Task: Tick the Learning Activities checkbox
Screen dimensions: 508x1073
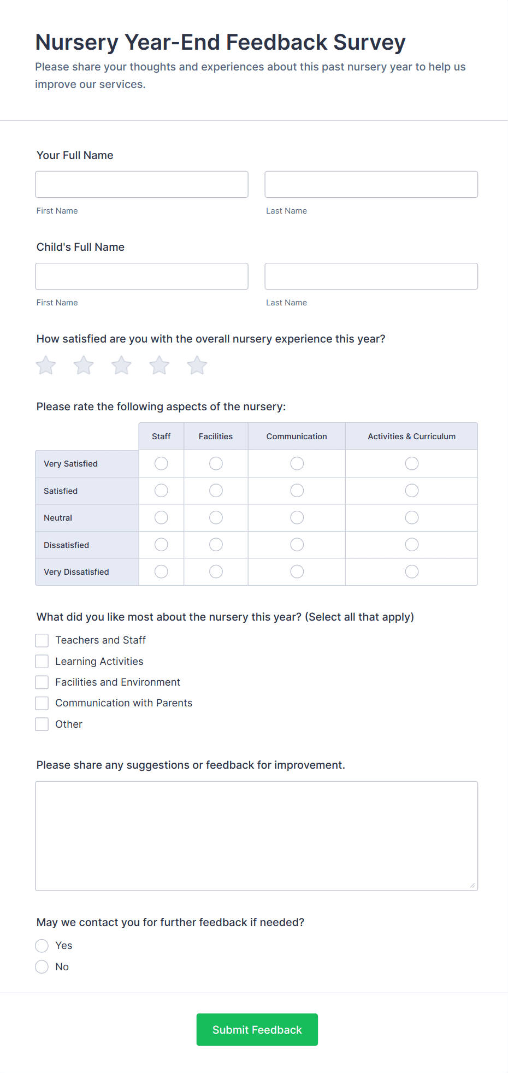Action: coord(42,662)
